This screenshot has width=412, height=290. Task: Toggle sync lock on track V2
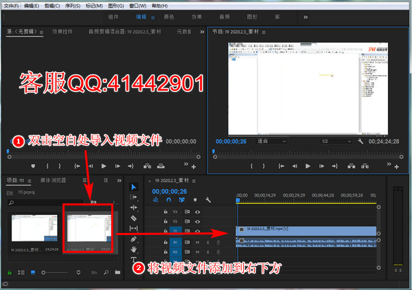click(x=187, y=222)
